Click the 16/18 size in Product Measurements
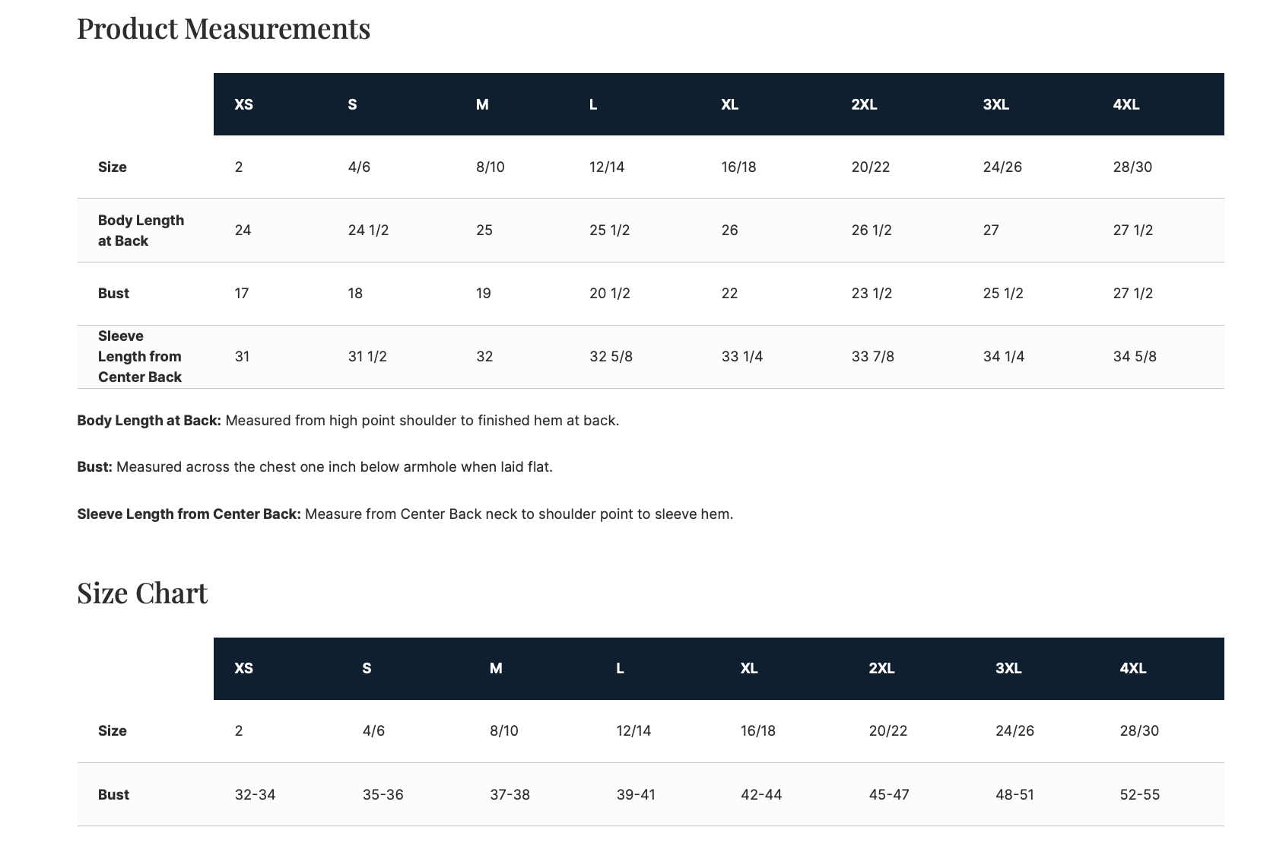Image resolution: width=1270 pixels, height=843 pixels. (x=738, y=167)
